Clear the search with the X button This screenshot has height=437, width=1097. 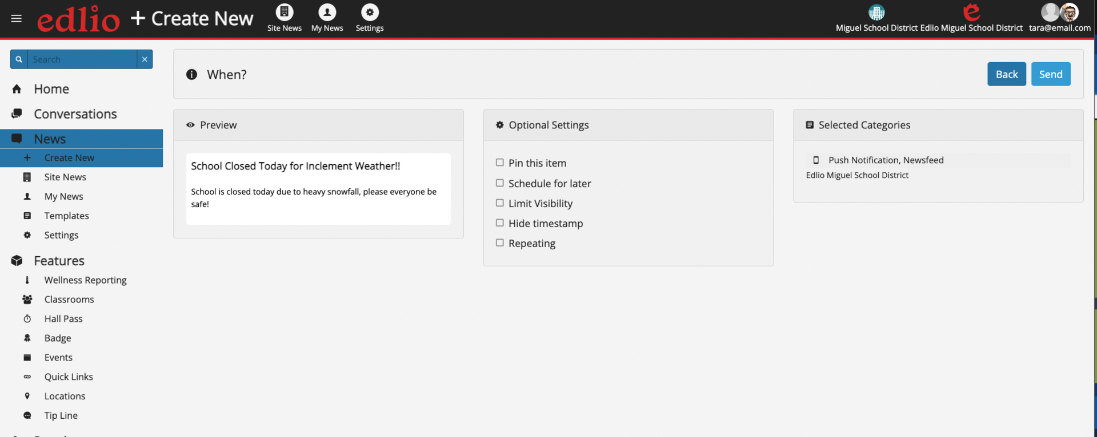(x=145, y=59)
